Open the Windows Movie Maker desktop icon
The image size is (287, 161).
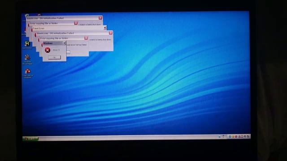coord(27,57)
